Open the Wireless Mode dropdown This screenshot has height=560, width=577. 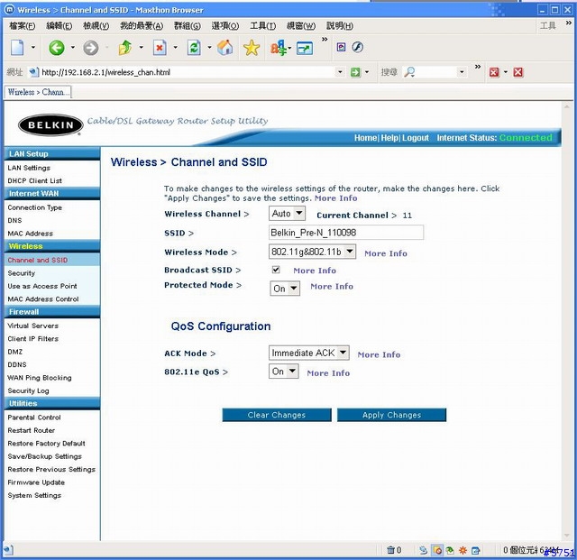312,252
